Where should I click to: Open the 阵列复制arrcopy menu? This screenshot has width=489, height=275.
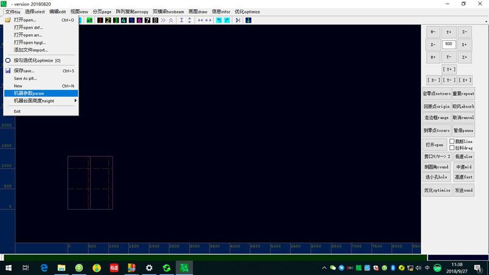pyautogui.click(x=132, y=12)
